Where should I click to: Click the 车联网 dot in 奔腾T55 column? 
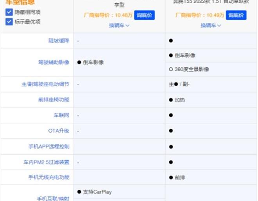[171, 115]
